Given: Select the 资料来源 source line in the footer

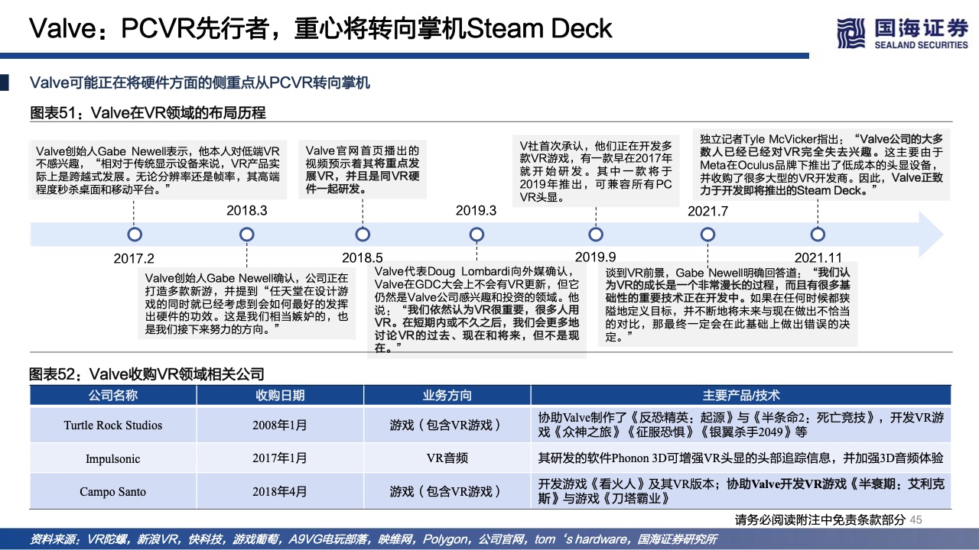Looking at the screenshot, I should click(373, 539).
